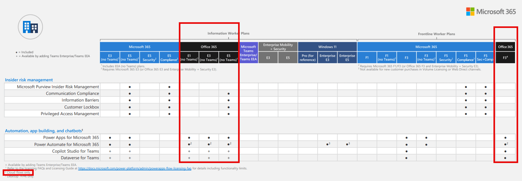Click the Power Automate for Microsoft 365 label
This screenshot has width=522, height=181.
tap(67, 145)
